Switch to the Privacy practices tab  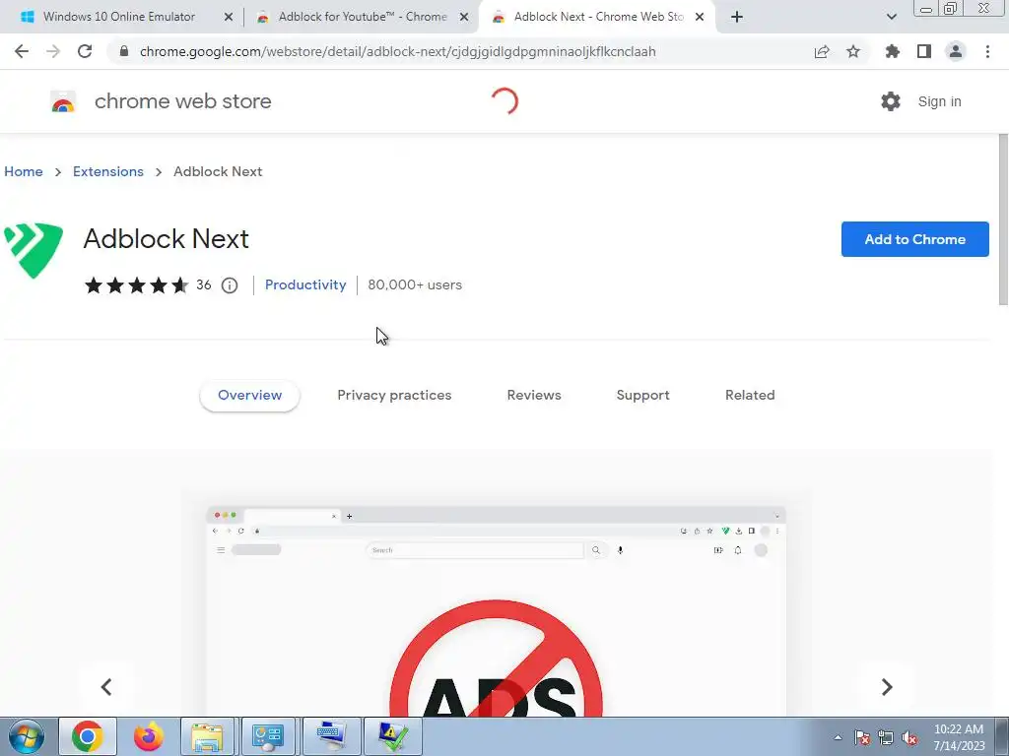click(x=394, y=396)
